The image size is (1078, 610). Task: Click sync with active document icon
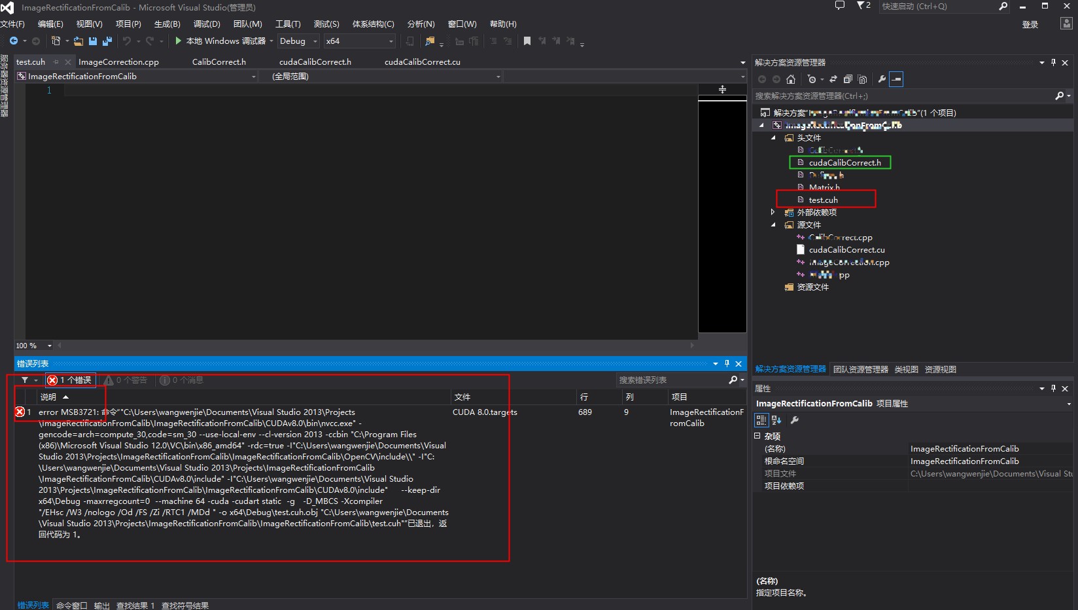pos(833,79)
